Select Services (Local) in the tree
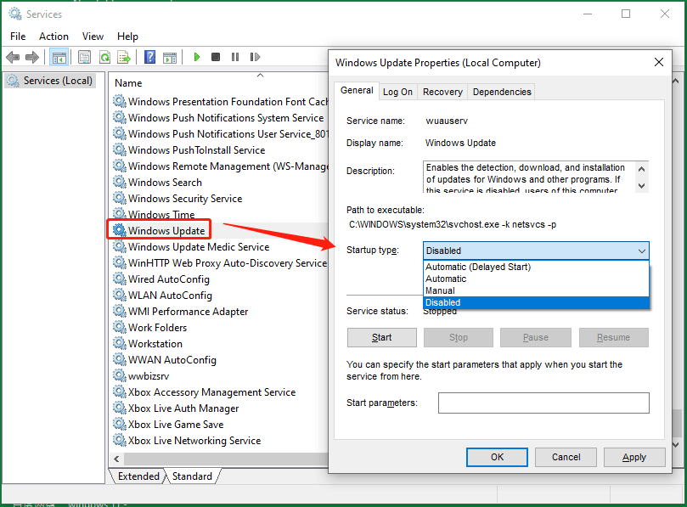Viewport: 687px width, 507px height. pyautogui.click(x=58, y=81)
